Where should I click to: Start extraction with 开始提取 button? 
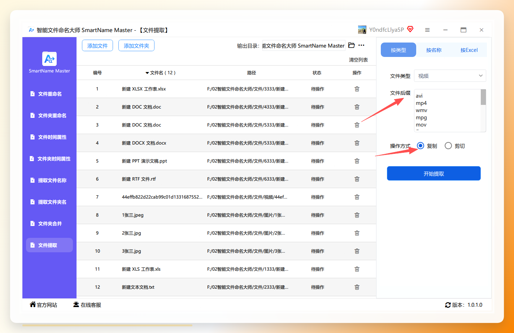[434, 173]
